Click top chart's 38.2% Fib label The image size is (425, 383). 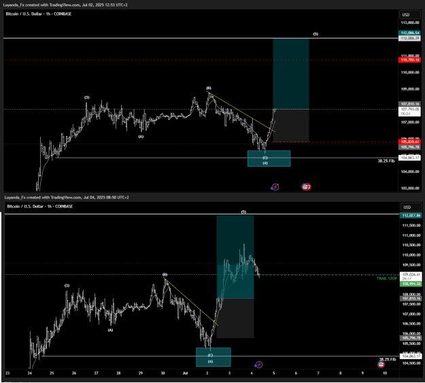coord(386,161)
